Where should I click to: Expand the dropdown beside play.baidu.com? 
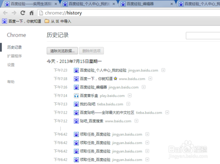pyautogui.click(x=130, y=96)
